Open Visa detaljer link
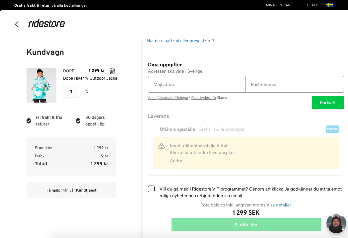Image resolution: width=348 pixels, height=238 pixels. pyautogui.click(x=279, y=205)
